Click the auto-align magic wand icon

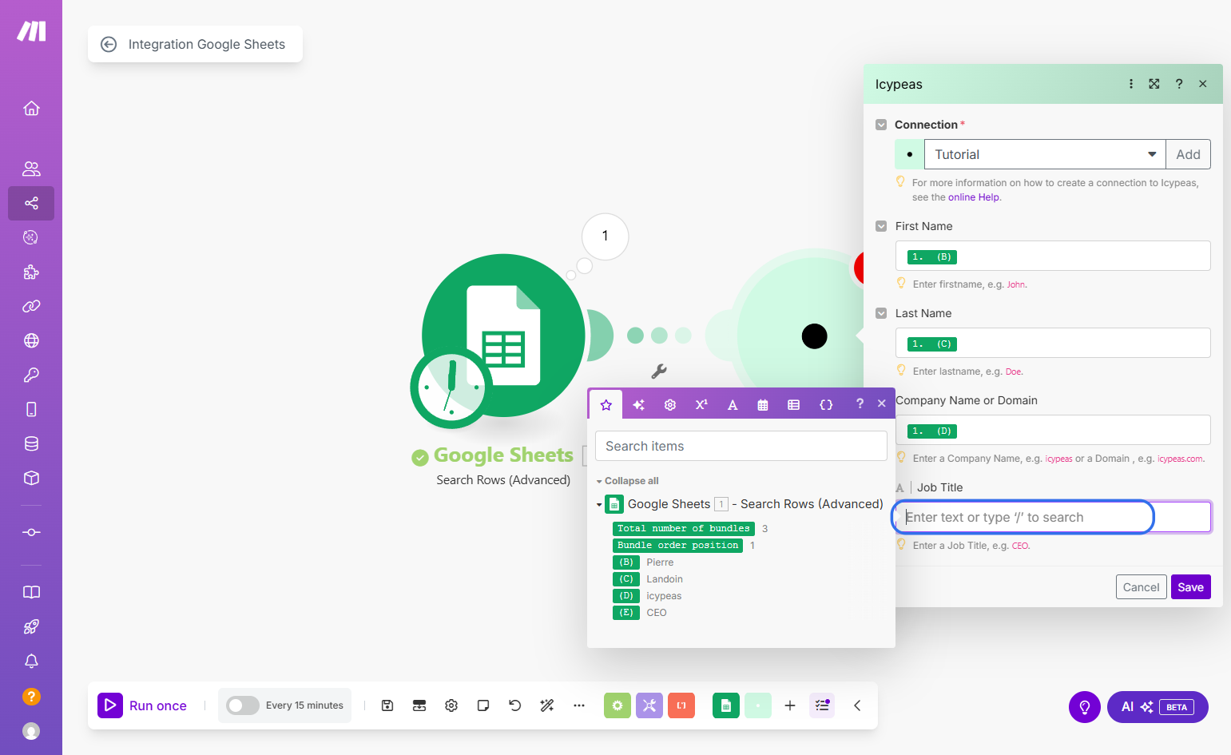pos(547,705)
